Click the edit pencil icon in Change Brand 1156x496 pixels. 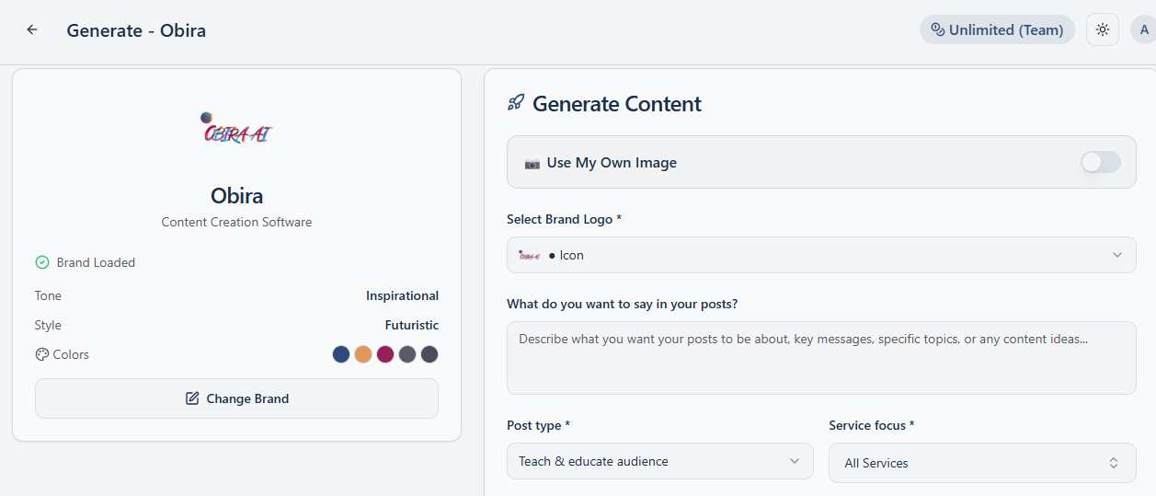click(192, 398)
